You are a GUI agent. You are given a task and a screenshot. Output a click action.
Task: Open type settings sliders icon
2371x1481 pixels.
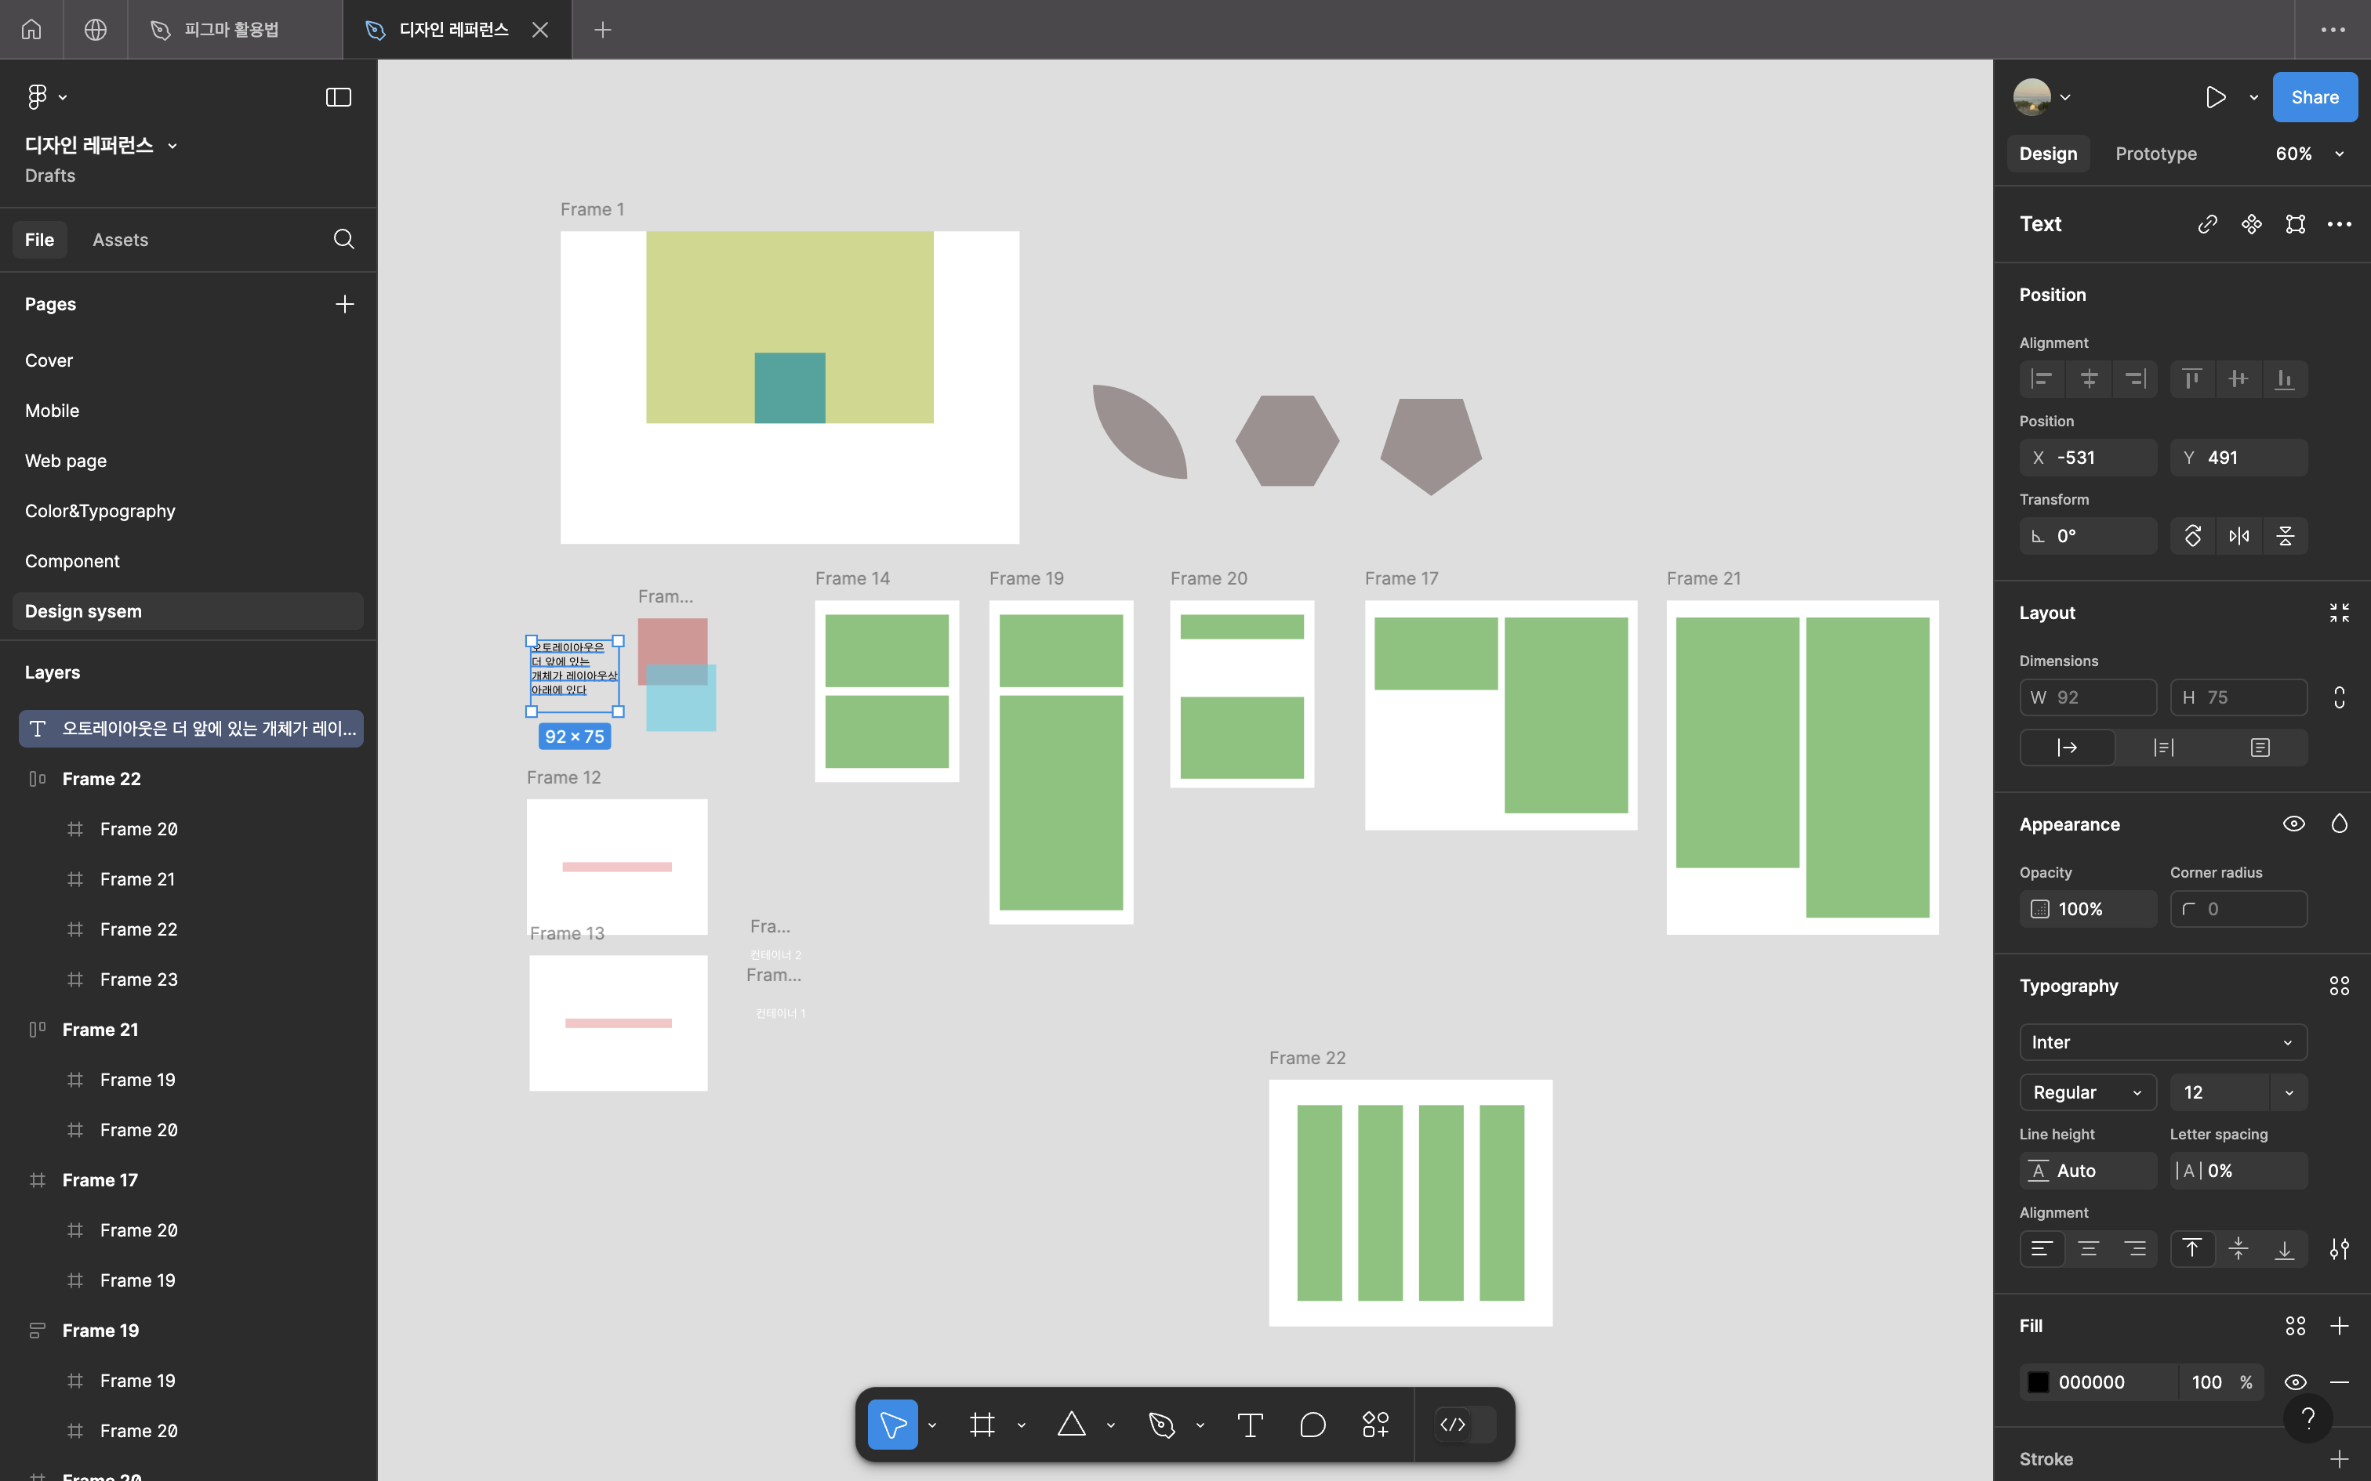tap(2339, 1249)
